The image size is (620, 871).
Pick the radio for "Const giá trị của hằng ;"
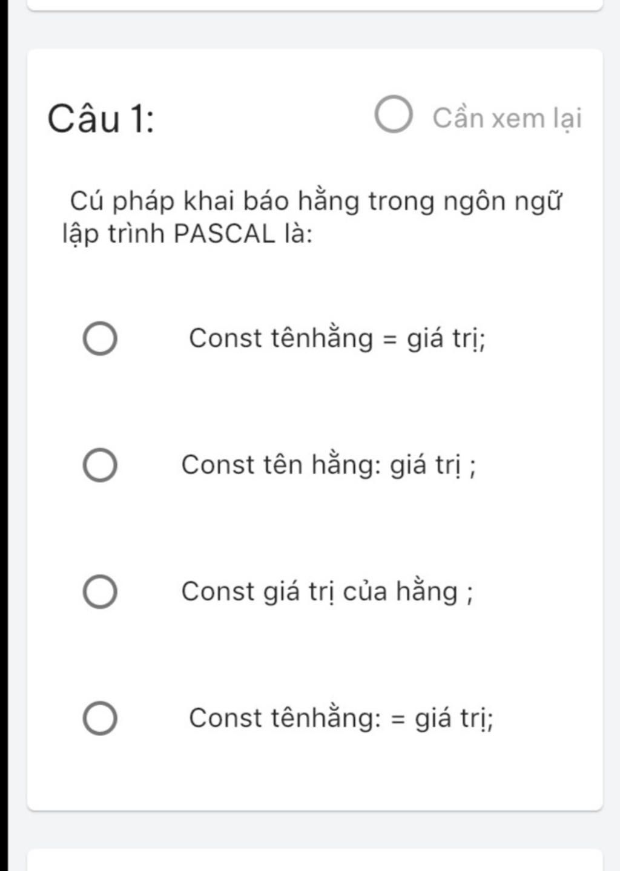tap(100, 592)
